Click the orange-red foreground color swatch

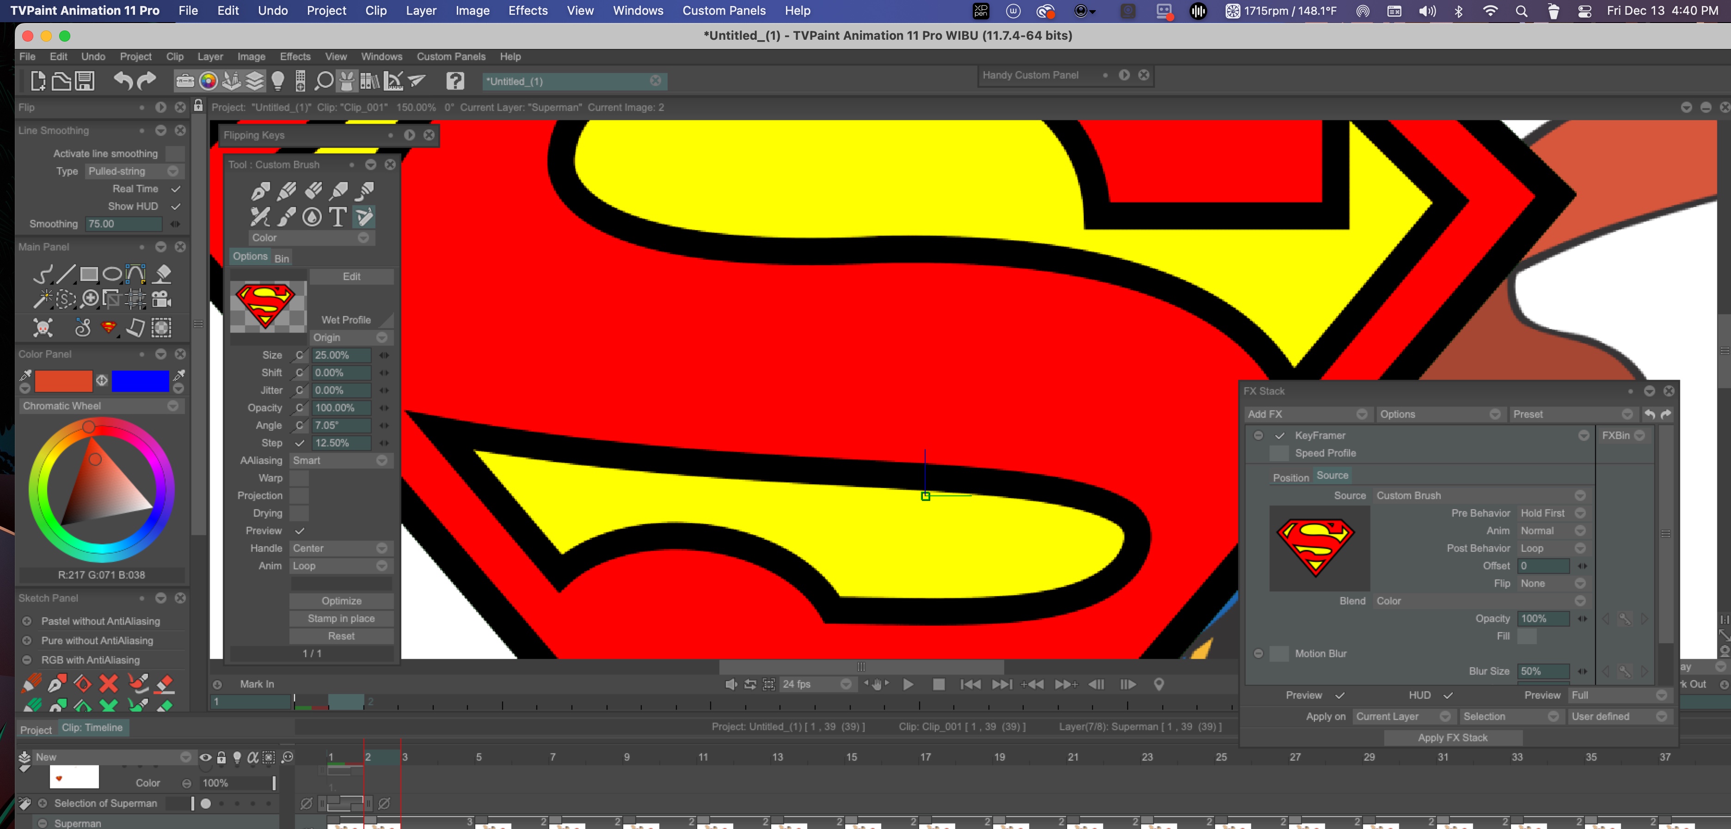click(63, 381)
